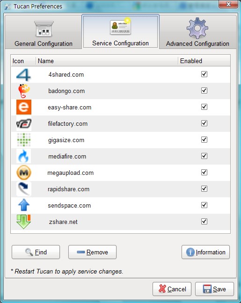This screenshot has width=241, height=303.
Task: Switch to the General Configuration tab
Action: click(x=44, y=32)
